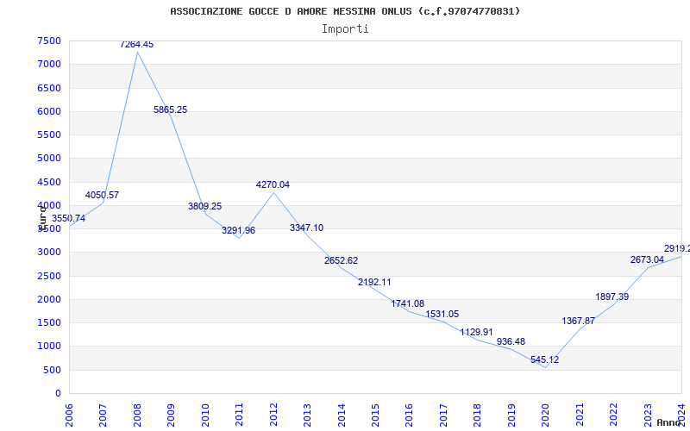Click the Anno axis title

click(668, 422)
